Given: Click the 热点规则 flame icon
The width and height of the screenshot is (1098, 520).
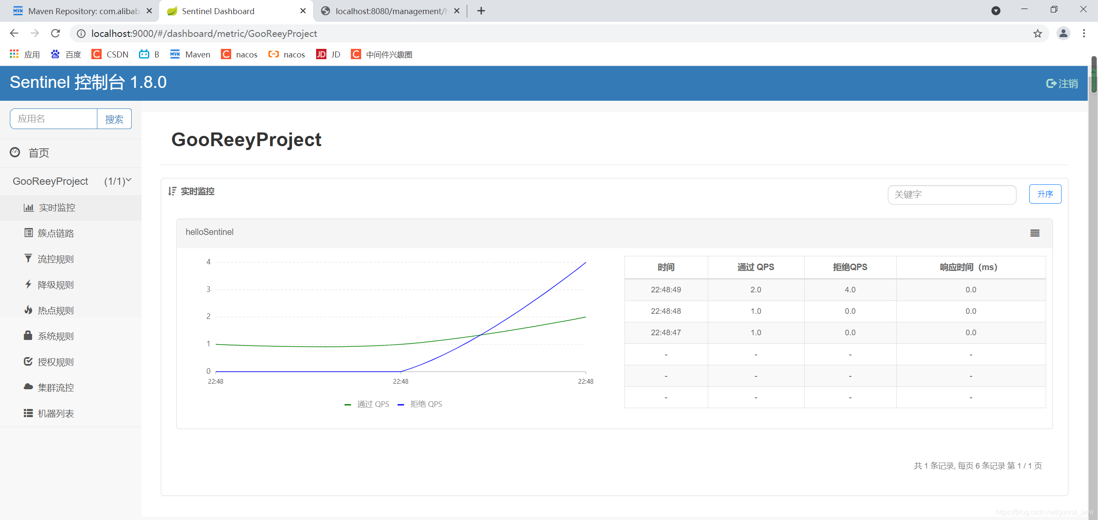Looking at the screenshot, I should coord(28,310).
